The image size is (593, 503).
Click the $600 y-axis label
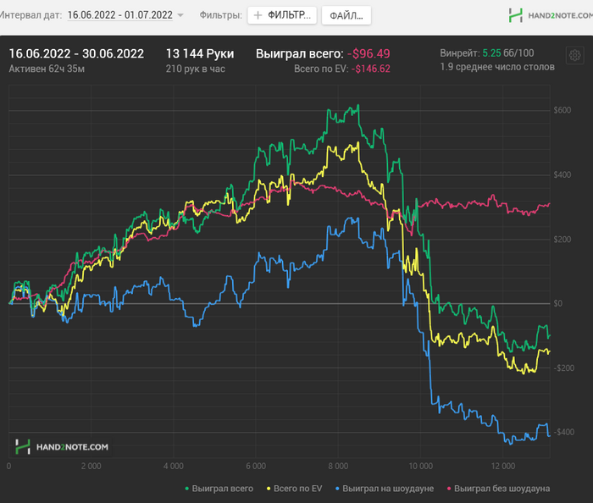point(562,110)
